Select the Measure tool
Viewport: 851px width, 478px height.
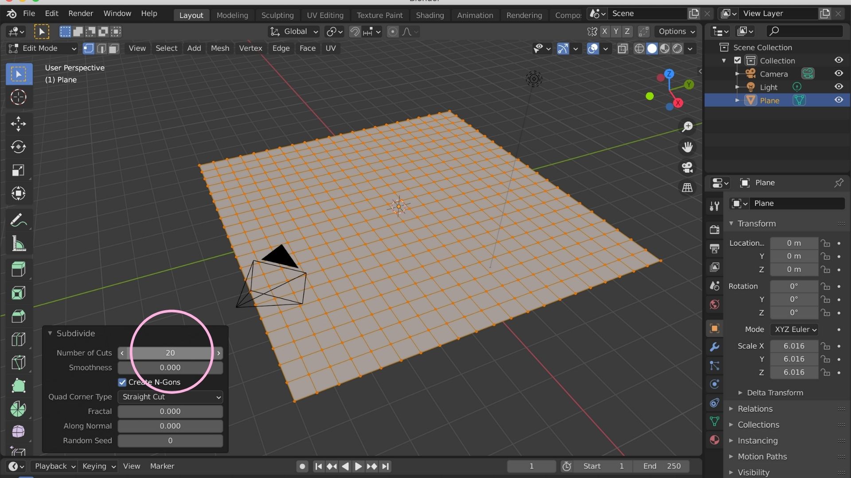click(19, 244)
